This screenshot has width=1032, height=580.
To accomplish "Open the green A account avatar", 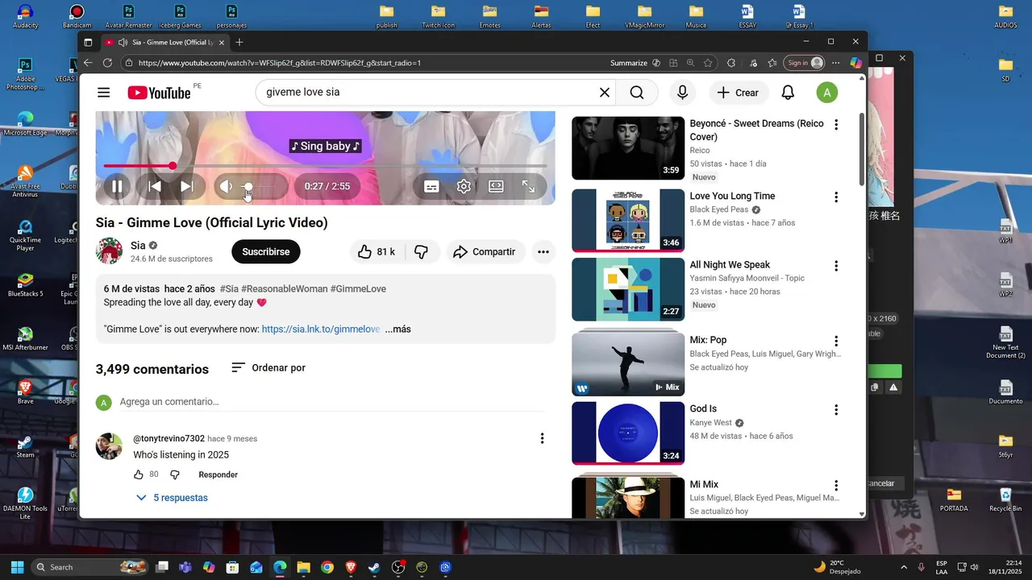I will 826,93.
